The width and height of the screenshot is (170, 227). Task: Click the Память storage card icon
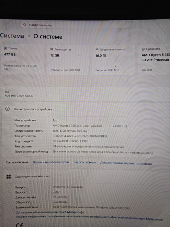click(x=6, y=48)
